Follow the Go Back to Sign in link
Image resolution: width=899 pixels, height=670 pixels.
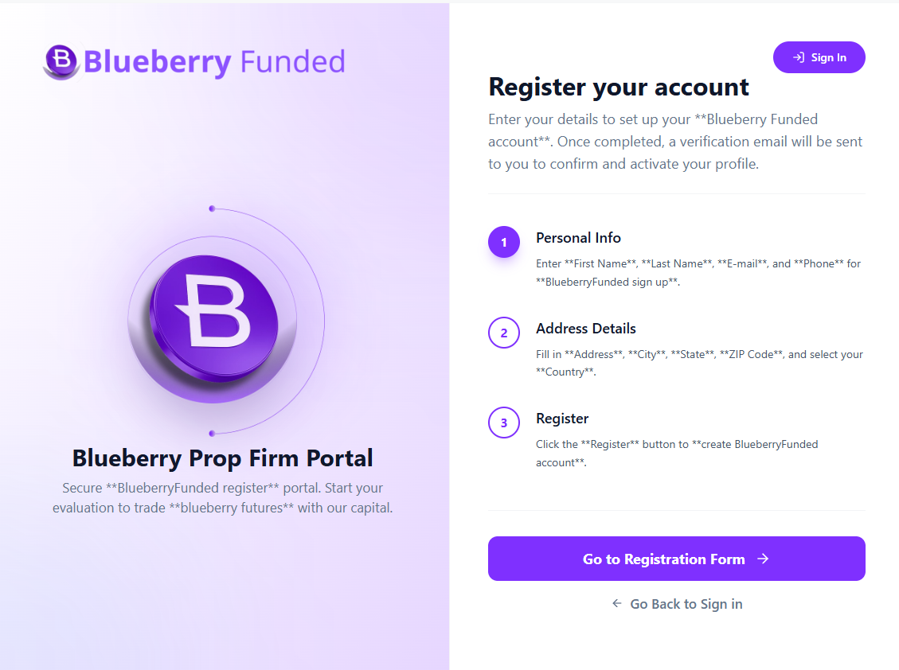[686, 603]
